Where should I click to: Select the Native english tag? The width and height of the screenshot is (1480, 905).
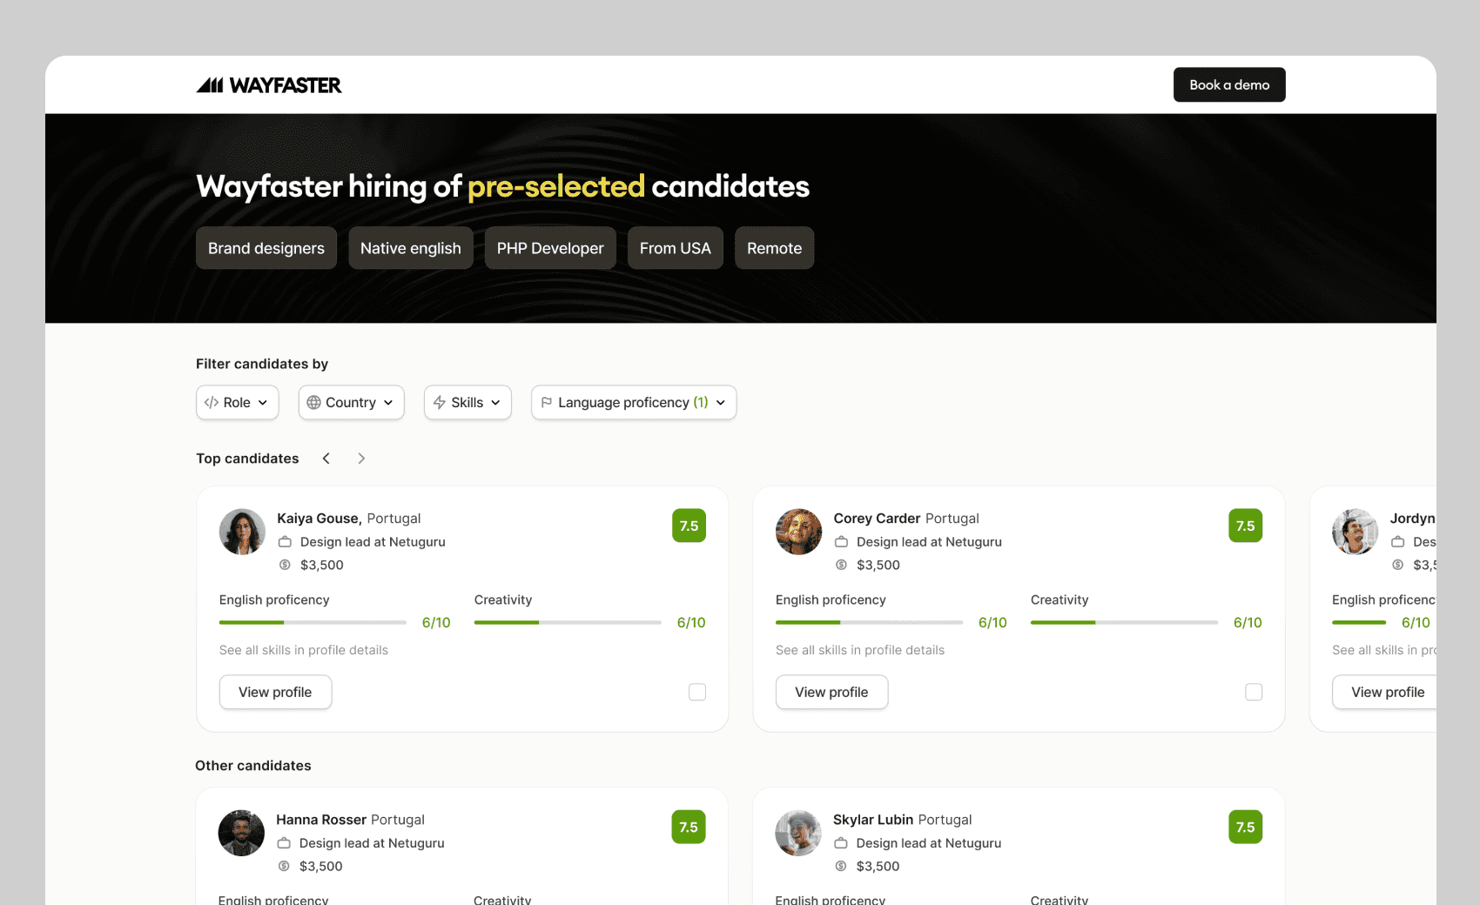411,248
